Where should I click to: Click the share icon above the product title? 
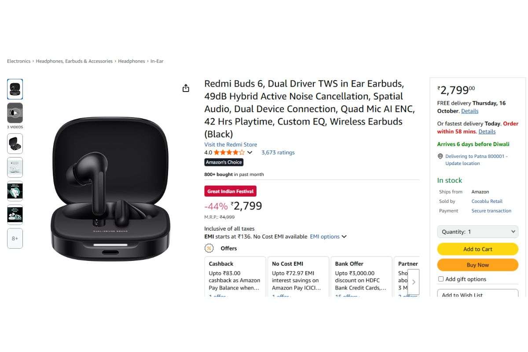[x=186, y=88]
